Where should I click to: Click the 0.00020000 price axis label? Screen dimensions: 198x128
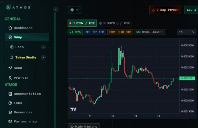point(188,101)
